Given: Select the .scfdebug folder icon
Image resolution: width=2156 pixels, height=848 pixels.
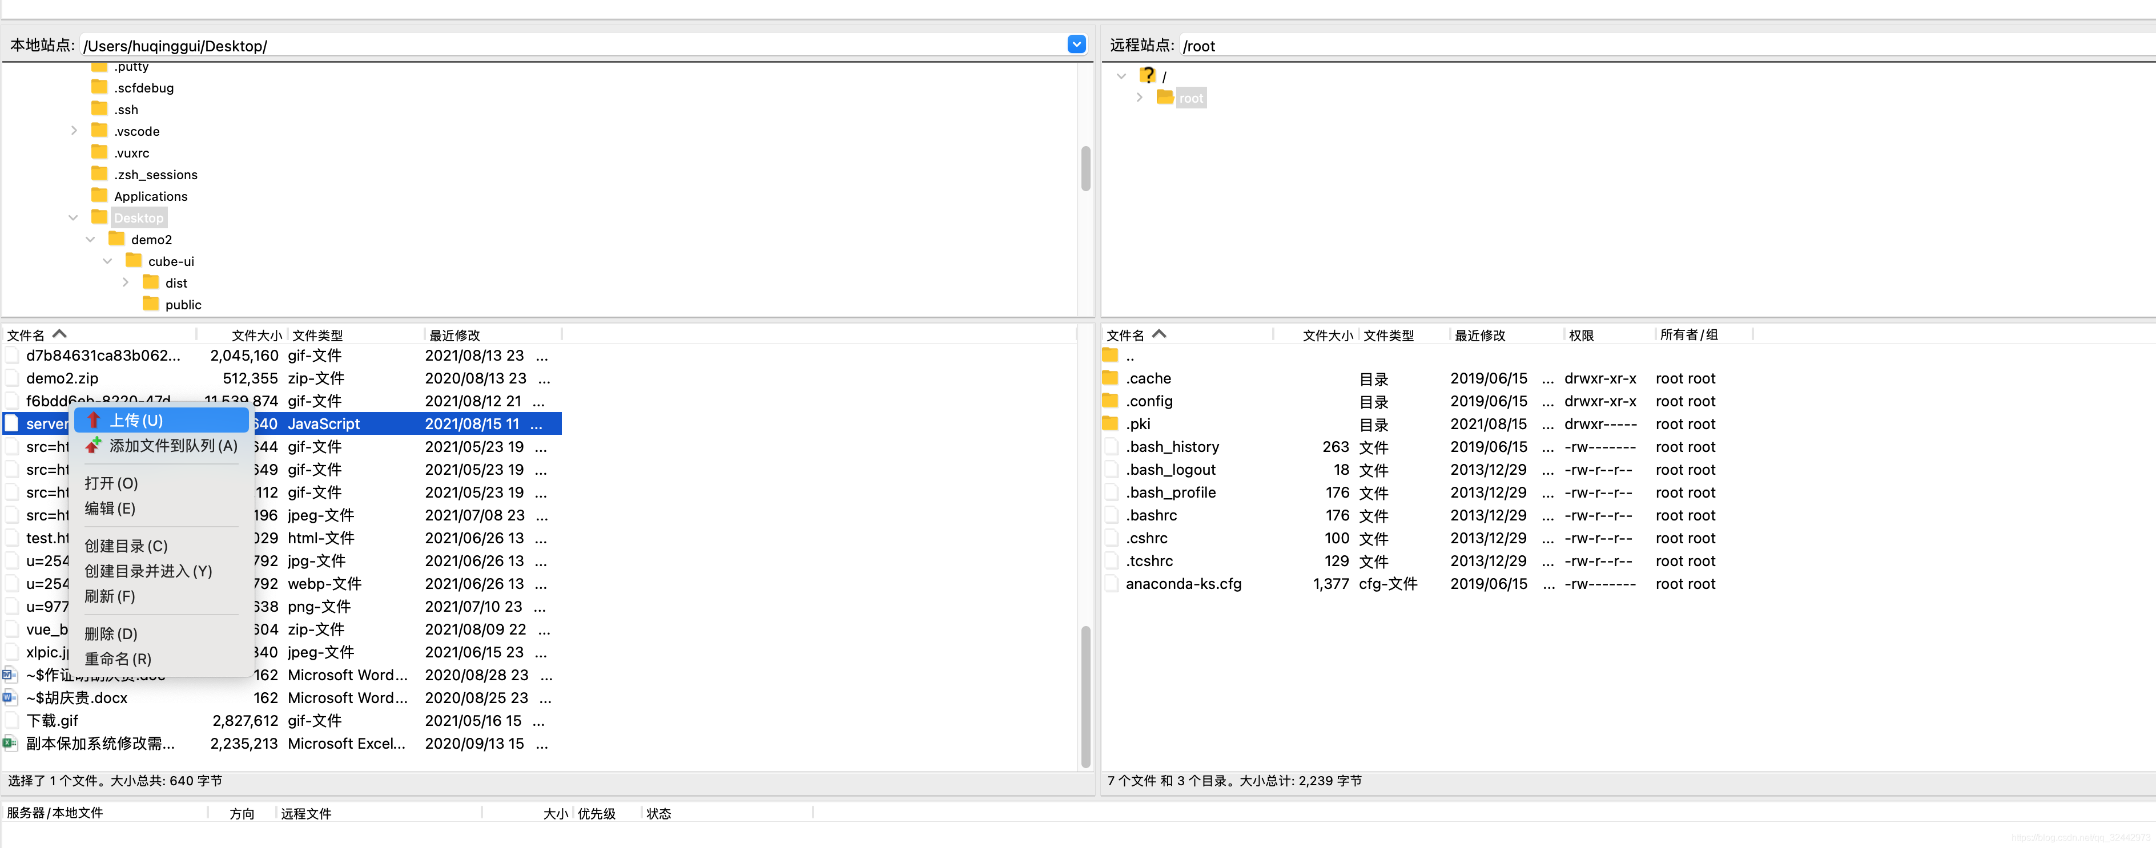Looking at the screenshot, I should click(x=99, y=87).
